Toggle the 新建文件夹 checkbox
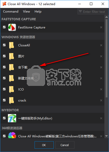 [4, 78]
